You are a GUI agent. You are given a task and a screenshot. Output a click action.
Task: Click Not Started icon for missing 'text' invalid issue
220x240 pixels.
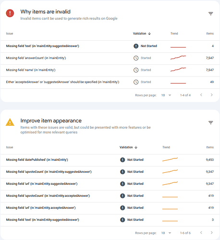pos(136,46)
